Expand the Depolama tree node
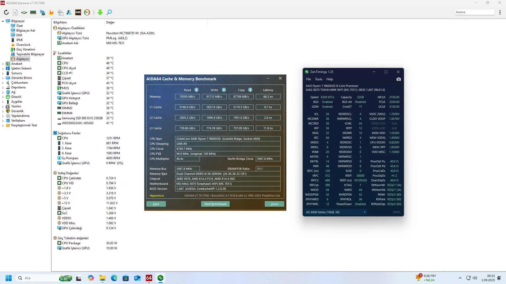The image size is (506, 284). pyautogui.click(x=3, y=87)
